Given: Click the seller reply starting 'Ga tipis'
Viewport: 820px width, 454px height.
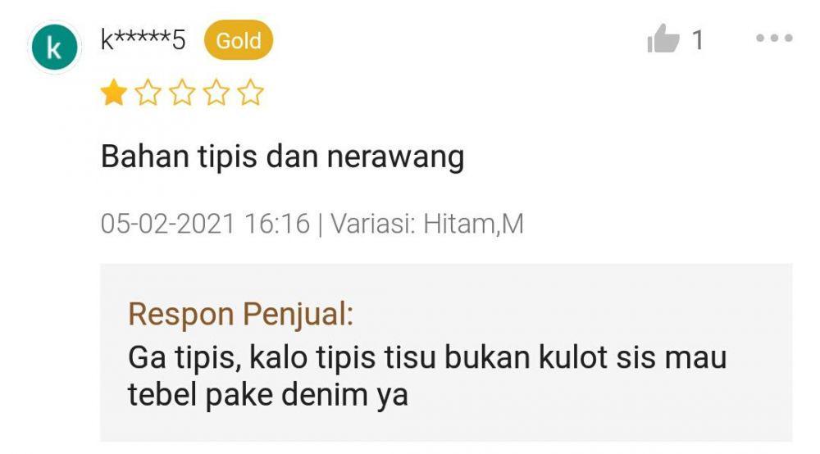Looking at the screenshot, I should [427, 375].
